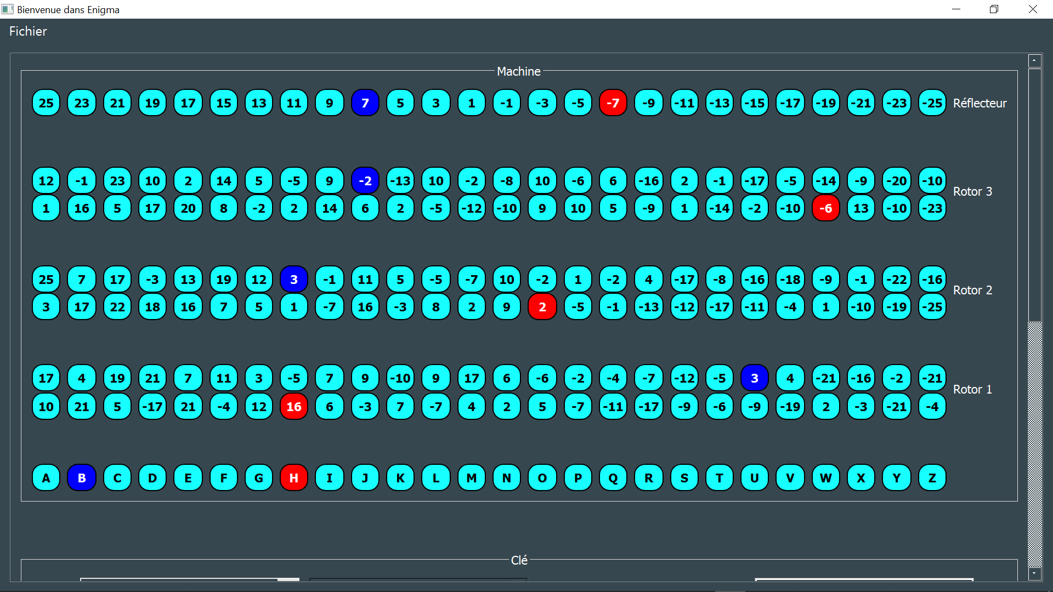Select the blue 7 cell in the Réflecteur row
Viewport: 1053px width, 592px height.
(365, 103)
